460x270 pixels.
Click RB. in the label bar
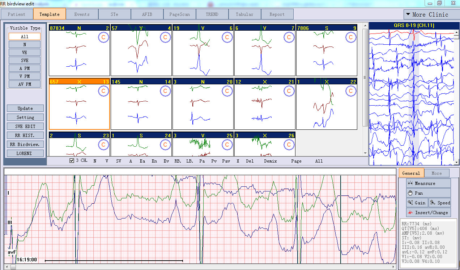pos(178,161)
